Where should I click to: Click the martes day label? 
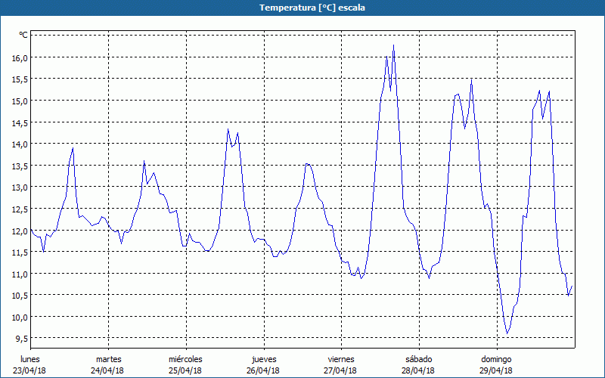[x=108, y=359]
